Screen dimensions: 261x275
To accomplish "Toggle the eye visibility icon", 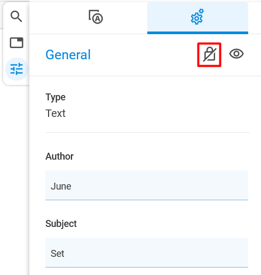I will 236,54.
